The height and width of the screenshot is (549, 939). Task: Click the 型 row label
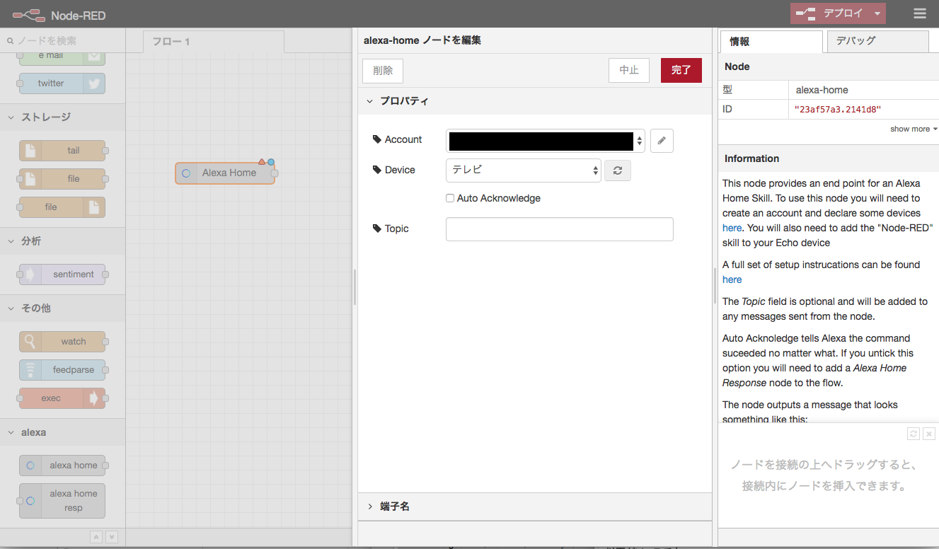pyautogui.click(x=727, y=90)
